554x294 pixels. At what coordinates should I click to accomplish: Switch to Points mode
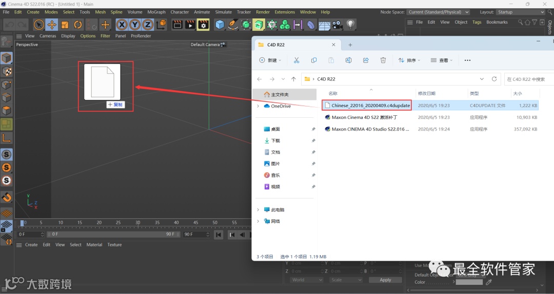(6, 85)
